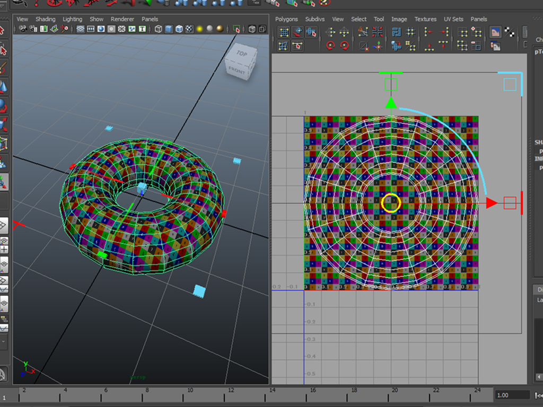Toggle viewport shadows grey sphere icon
The height and width of the screenshot is (407, 543).
pyautogui.click(x=209, y=29)
